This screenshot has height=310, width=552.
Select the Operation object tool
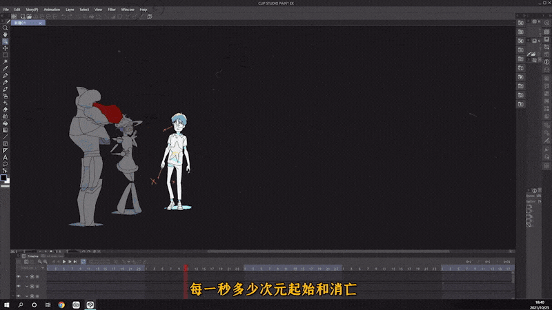pos(5,41)
